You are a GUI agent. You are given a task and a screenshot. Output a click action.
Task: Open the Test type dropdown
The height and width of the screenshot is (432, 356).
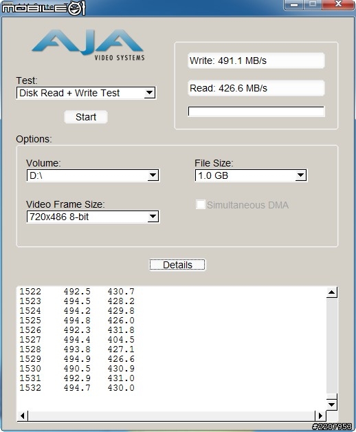click(x=86, y=93)
